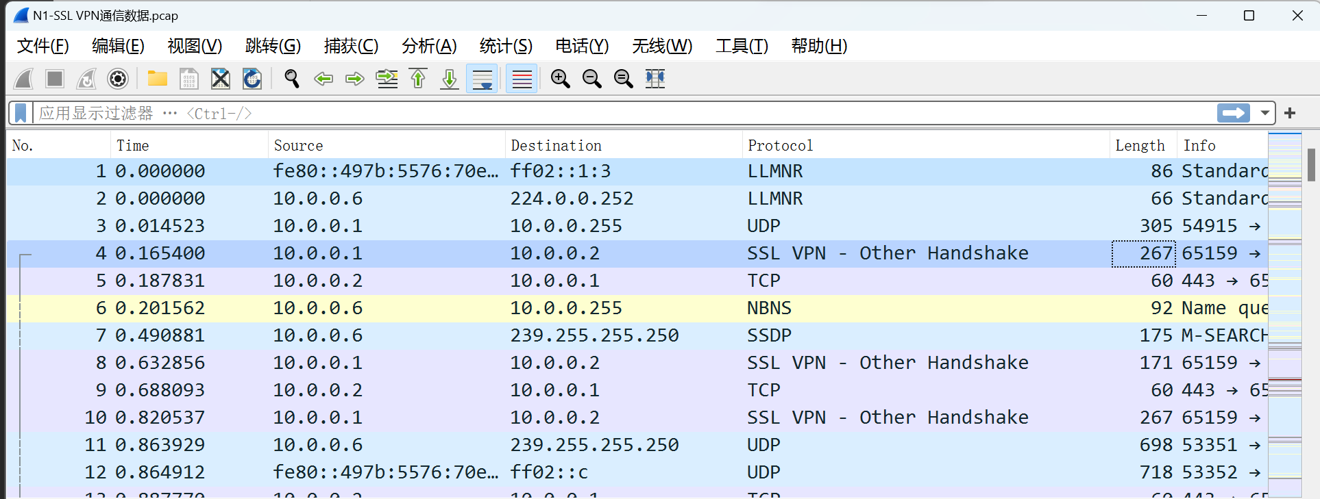The height and width of the screenshot is (499, 1320).
Task: Open the 统计(S) menu
Action: click(x=506, y=46)
